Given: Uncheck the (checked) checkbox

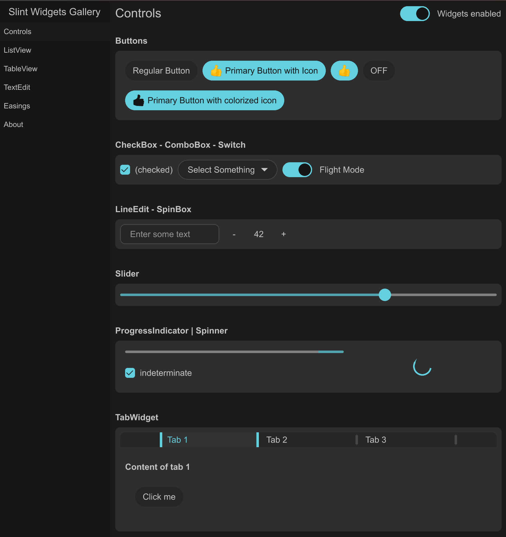Looking at the screenshot, I should (x=125, y=170).
